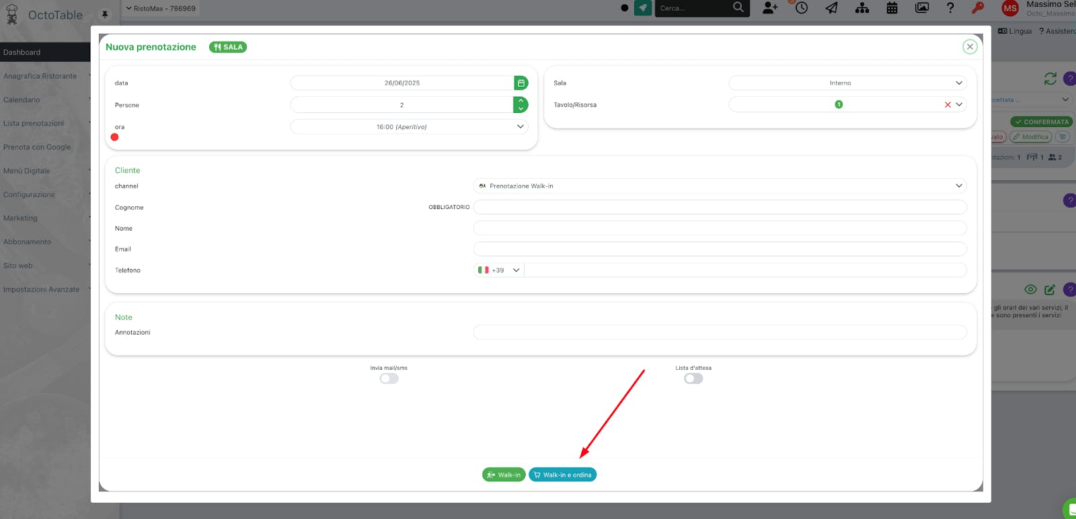The width and height of the screenshot is (1076, 519).
Task: Click the cart icon button beside Modifica
Action: tap(1063, 136)
